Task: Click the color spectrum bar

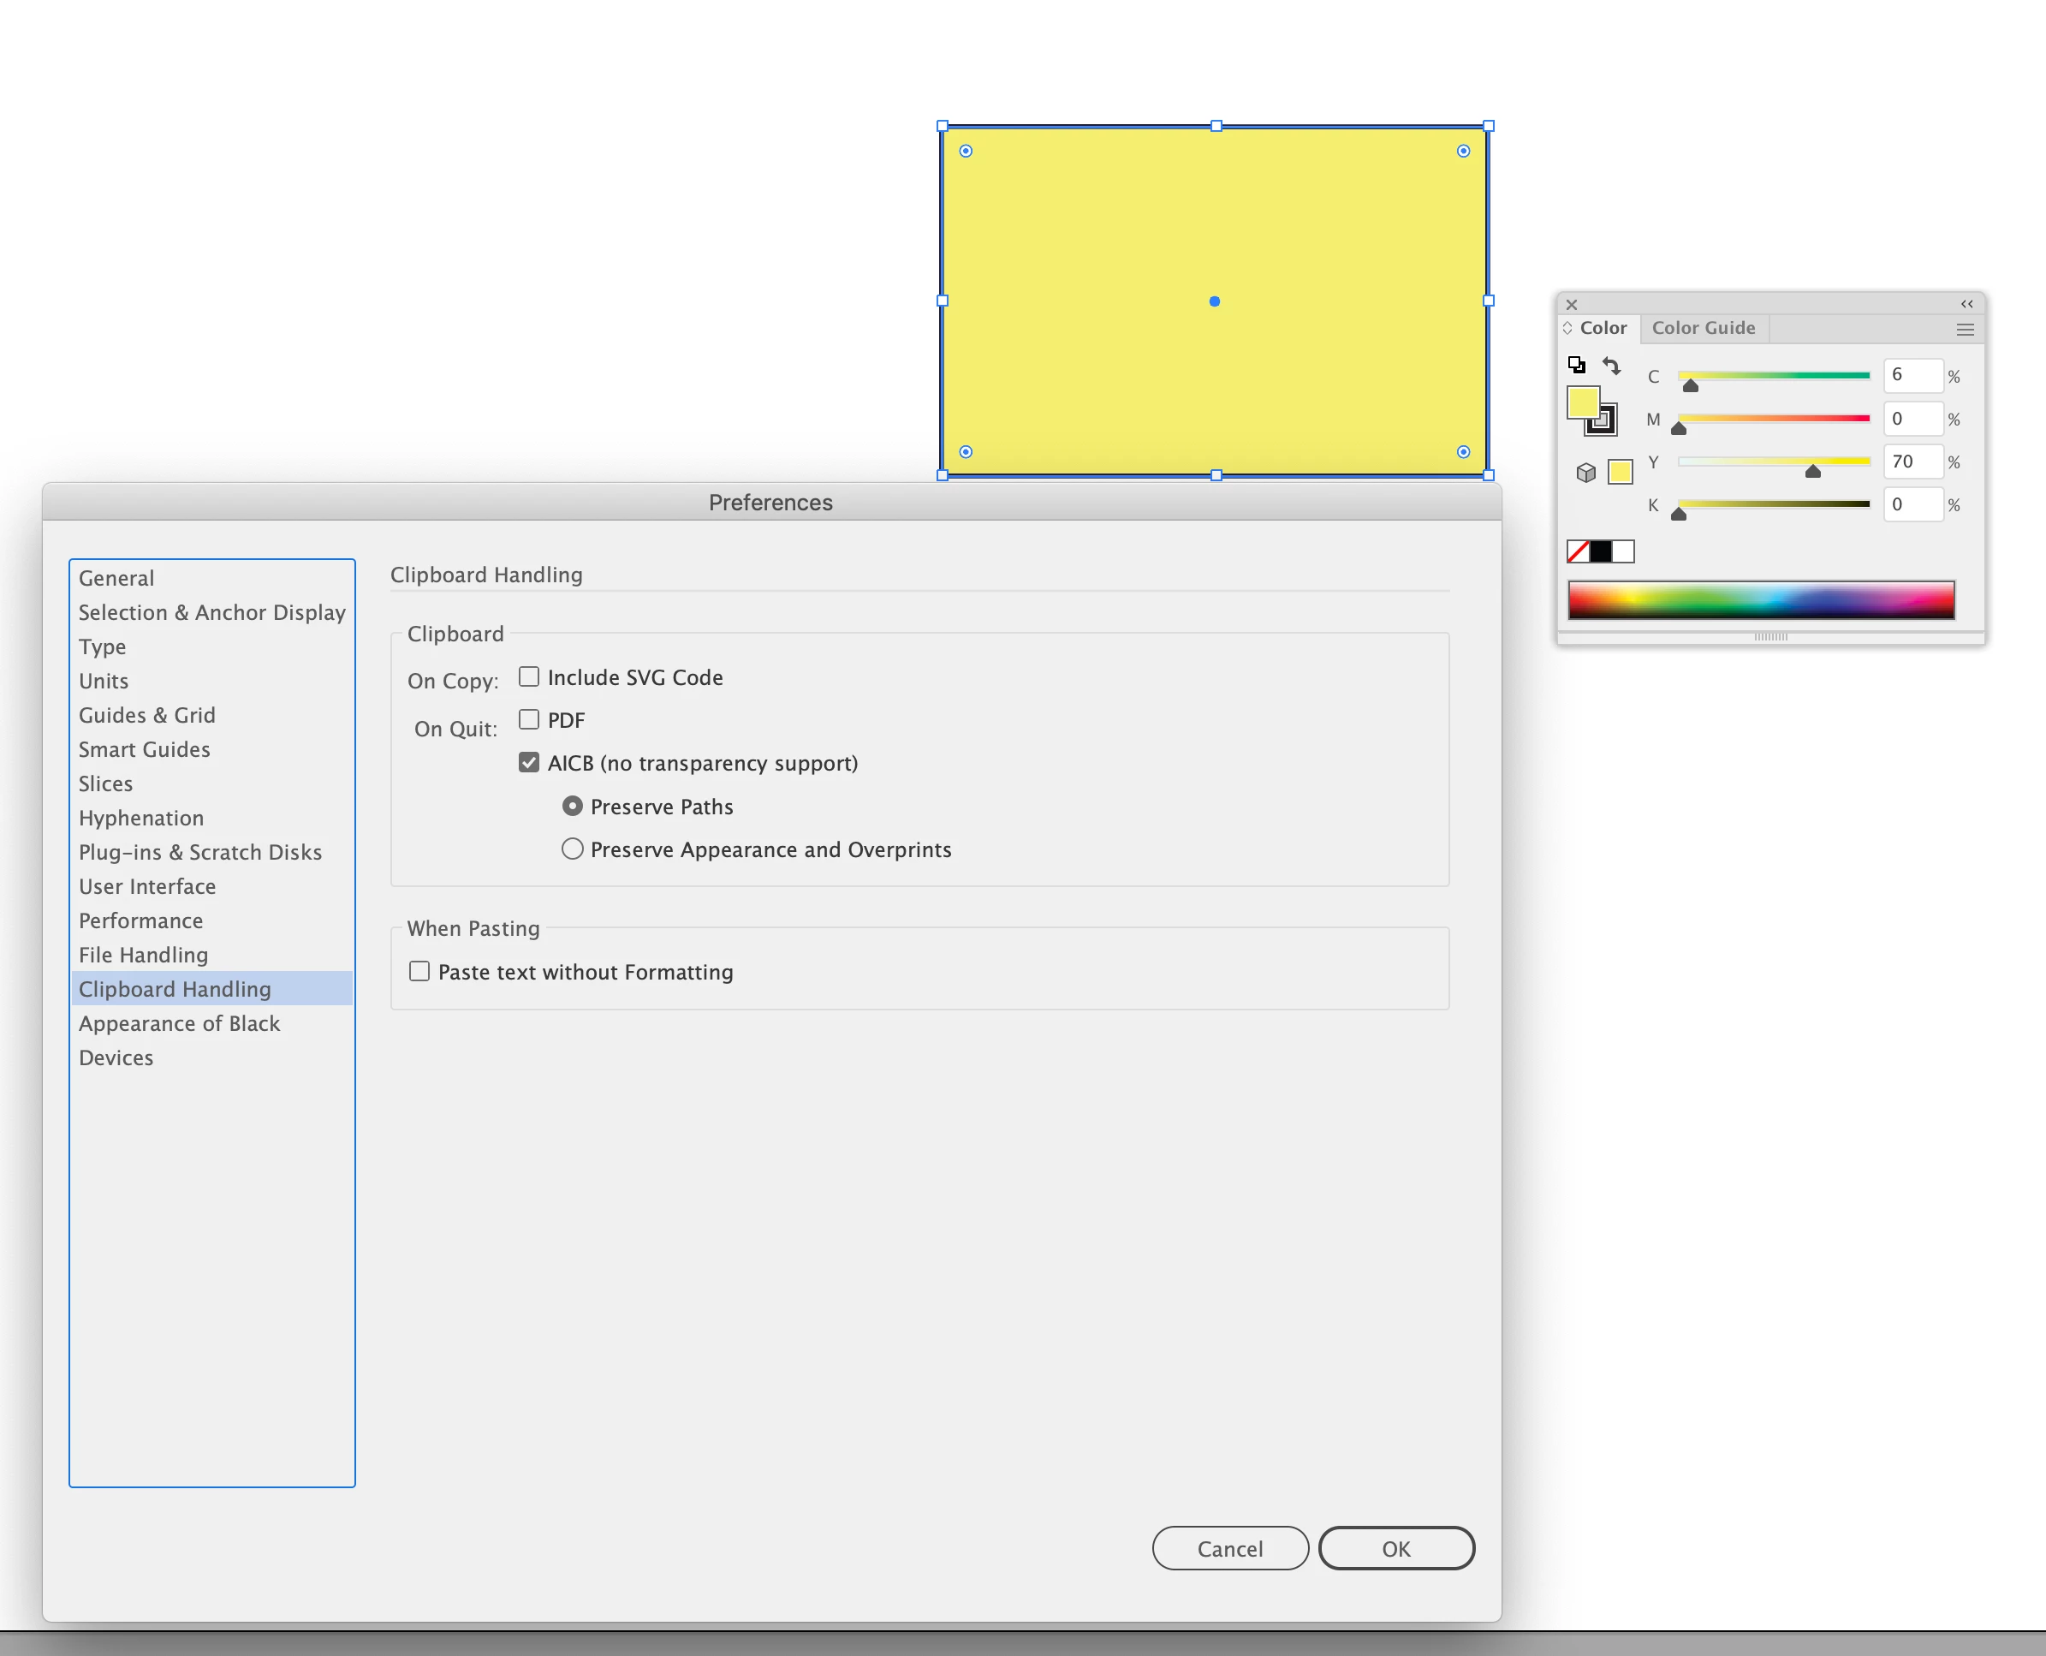Action: pos(1761,600)
